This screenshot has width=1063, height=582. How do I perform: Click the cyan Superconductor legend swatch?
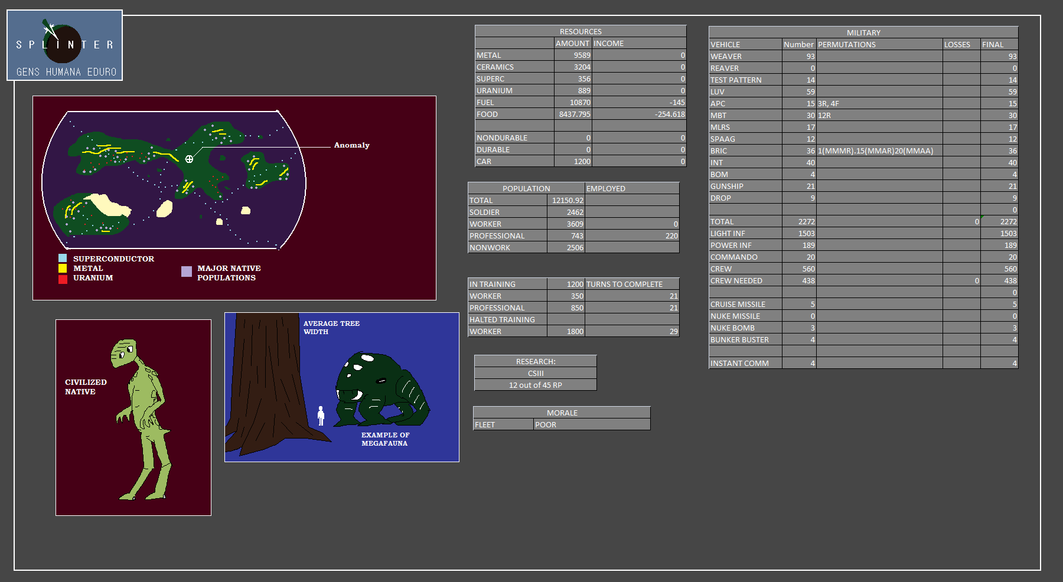point(63,259)
